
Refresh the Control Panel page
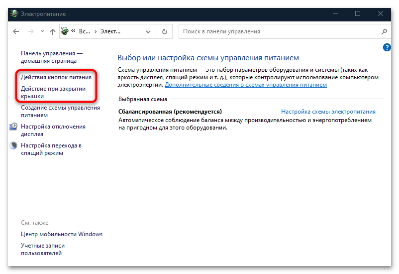[x=164, y=31]
